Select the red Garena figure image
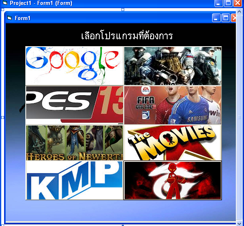244x226 pixels. (x=173, y=180)
